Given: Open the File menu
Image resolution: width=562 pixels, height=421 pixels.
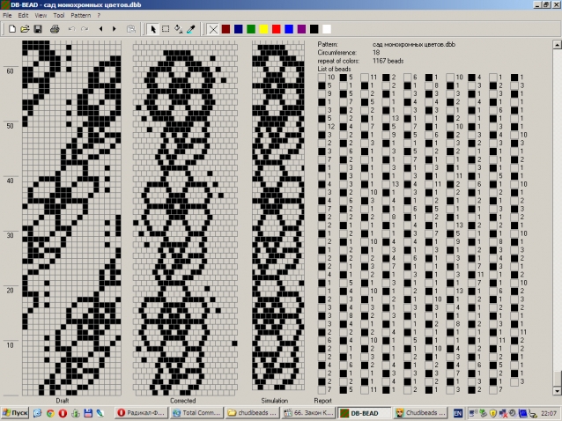Looking at the screenshot, I should pyautogui.click(x=7, y=15).
